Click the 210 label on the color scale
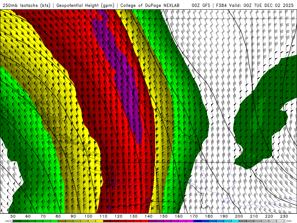This screenshot has width=297, height=223. 254,216
